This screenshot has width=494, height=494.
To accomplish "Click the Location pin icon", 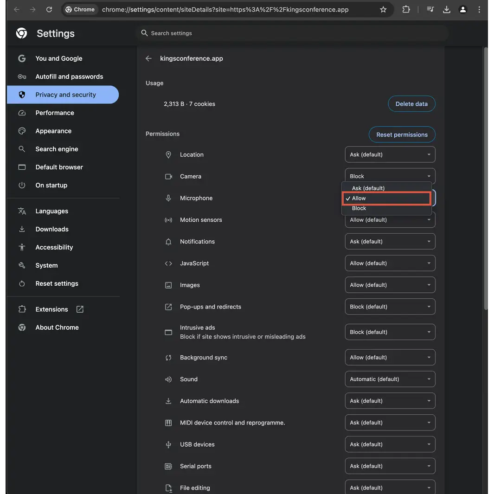I will [x=168, y=154].
